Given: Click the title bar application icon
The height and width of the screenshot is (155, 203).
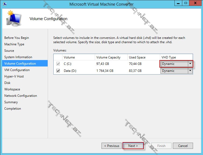Looking at the screenshot, I should (5, 4).
